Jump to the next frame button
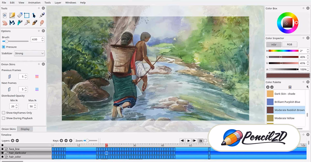Screen dimensions: 311x162 (195, 141)
